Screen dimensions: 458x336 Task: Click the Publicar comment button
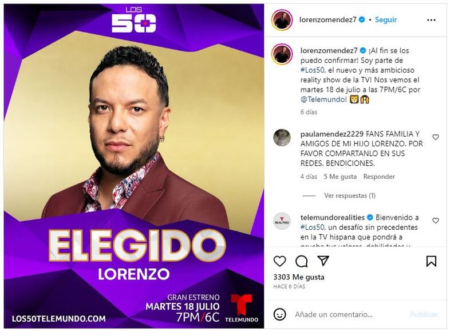[x=424, y=314]
